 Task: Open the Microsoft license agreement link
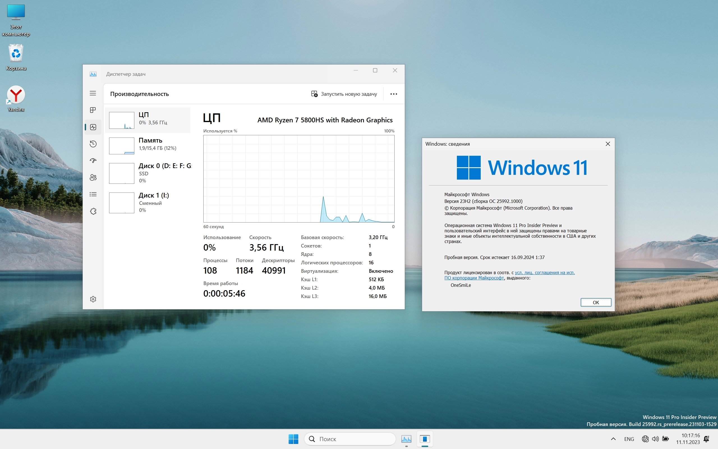tap(544, 272)
